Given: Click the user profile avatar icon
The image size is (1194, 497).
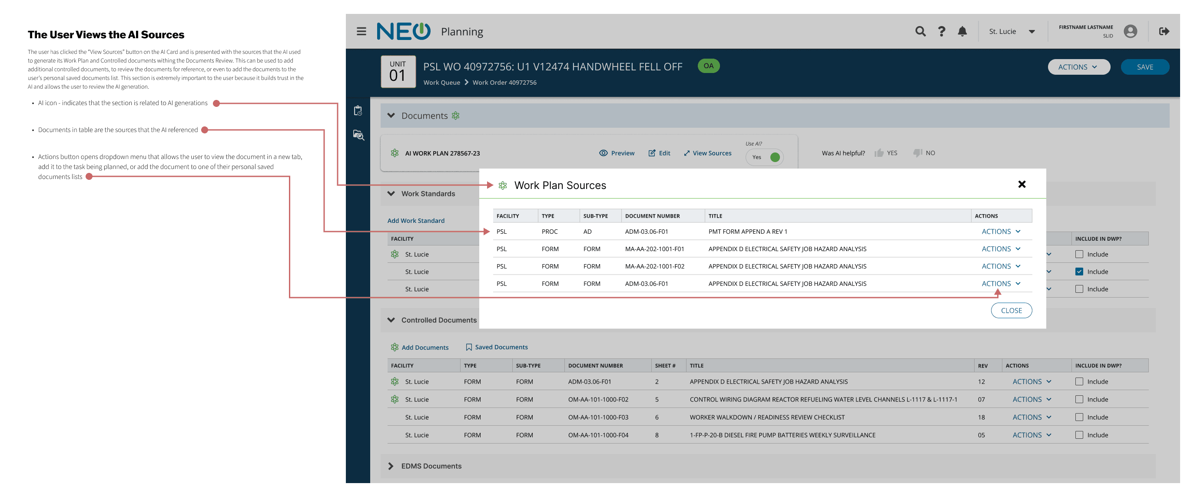Looking at the screenshot, I should 1130,32.
